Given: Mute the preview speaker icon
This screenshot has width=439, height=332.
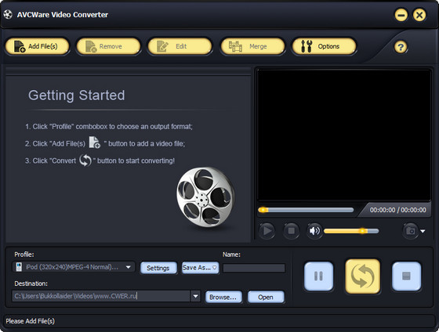Looking at the screenshot, I should click(314, 231).
